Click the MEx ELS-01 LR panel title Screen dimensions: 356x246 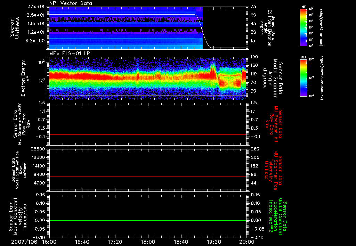[70, 54]
